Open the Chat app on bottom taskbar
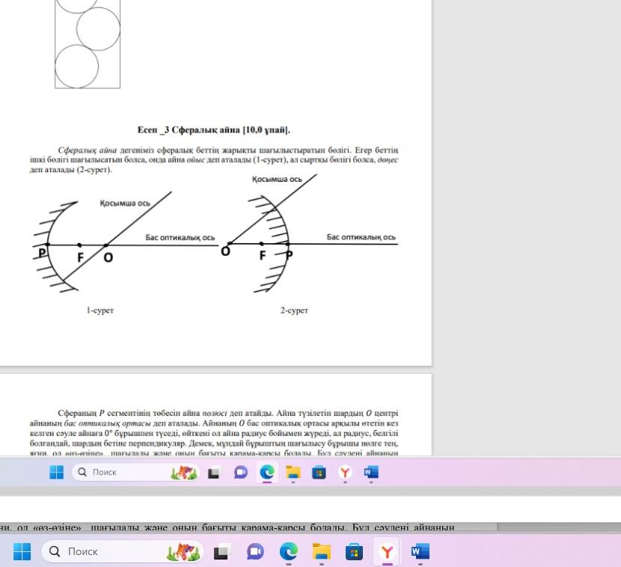This screenshot has width=621, height=567. point(255,551)
